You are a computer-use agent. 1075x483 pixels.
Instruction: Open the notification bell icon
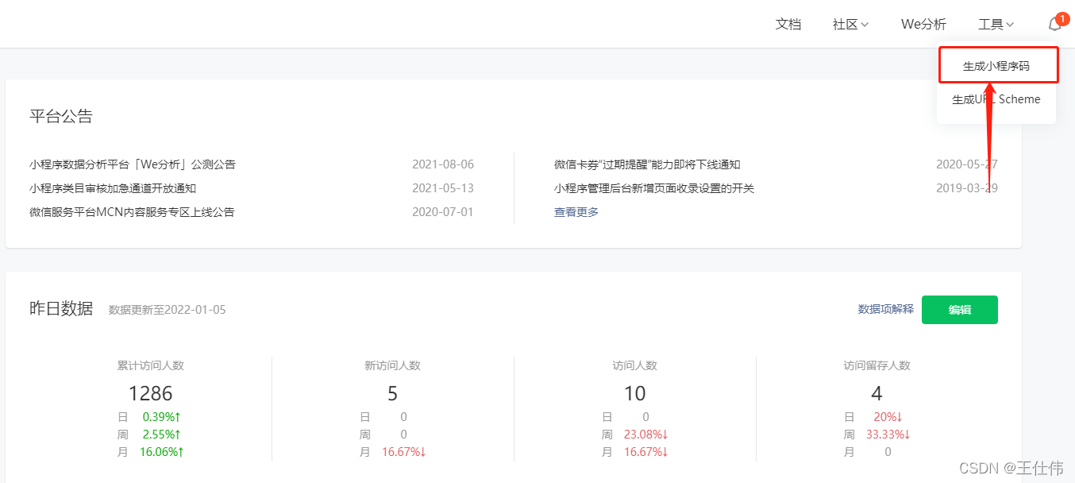pyautogui.click(x=1055, y=24)
